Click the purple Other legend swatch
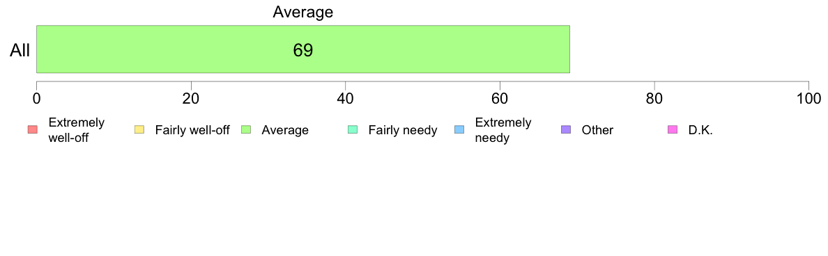828x256 pixels. (x=566, y=130)
